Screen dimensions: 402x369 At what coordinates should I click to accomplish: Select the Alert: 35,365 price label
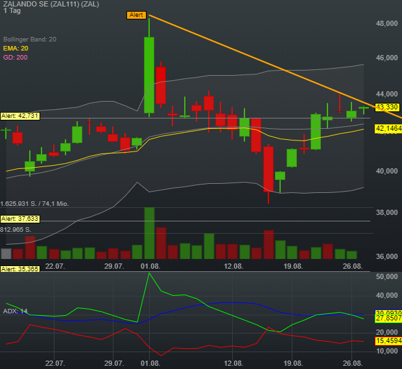[x=20, y=269]
